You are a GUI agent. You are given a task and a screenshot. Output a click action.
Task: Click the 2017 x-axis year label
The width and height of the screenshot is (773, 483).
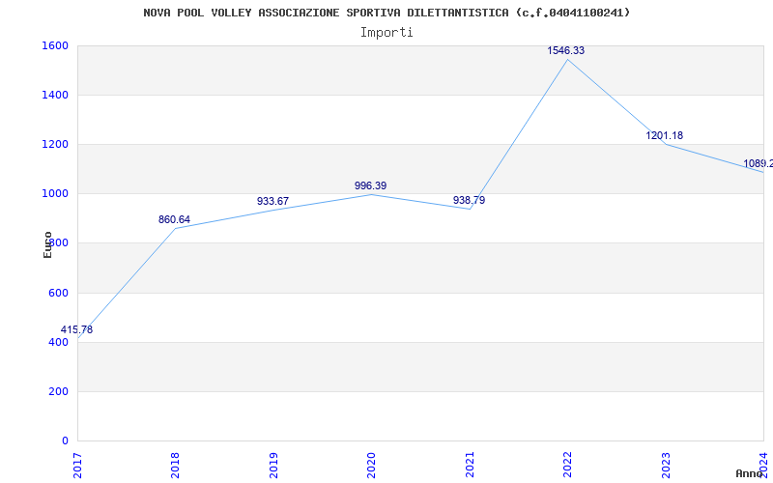[77, 466]
